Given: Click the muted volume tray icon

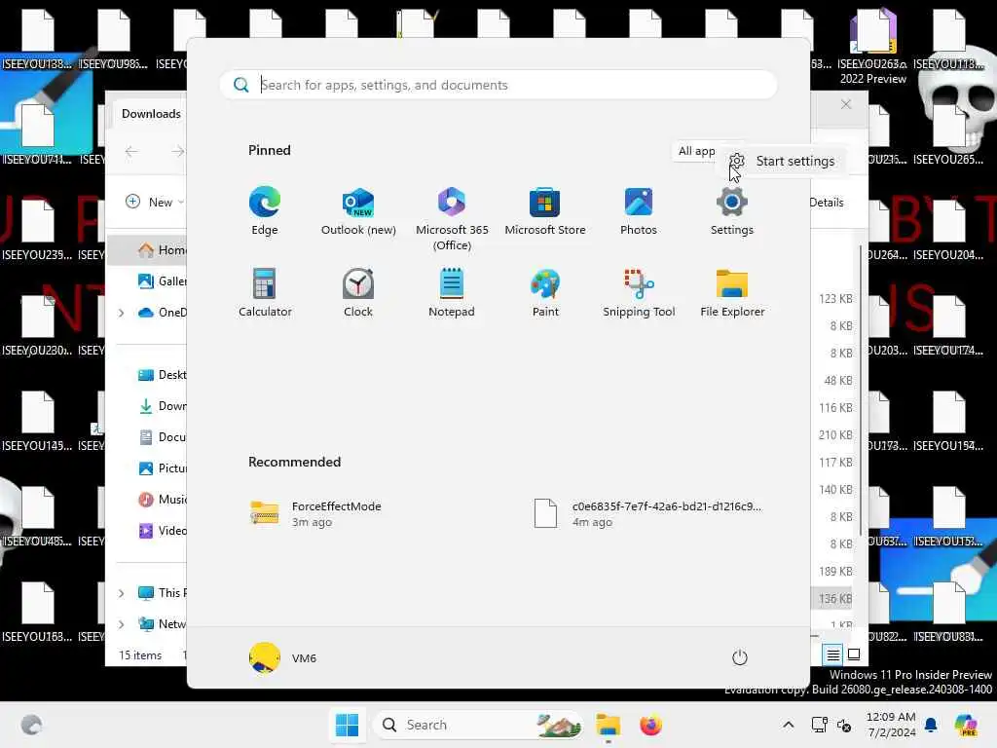Looking at the screenshot, I should click(x=844, y=725).
